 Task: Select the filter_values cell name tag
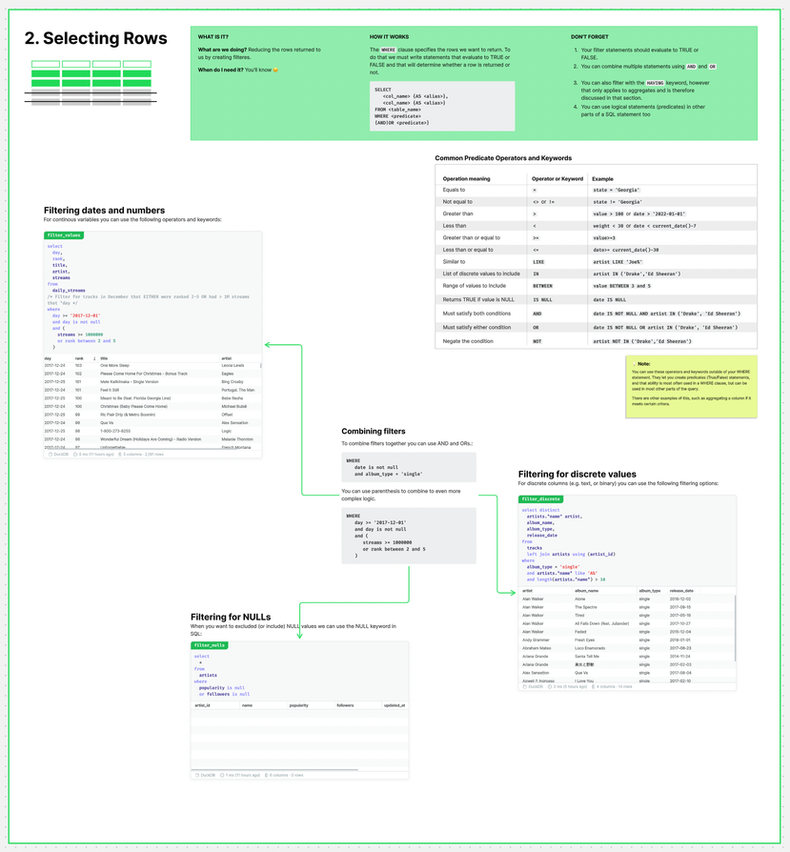coord(64,234)
